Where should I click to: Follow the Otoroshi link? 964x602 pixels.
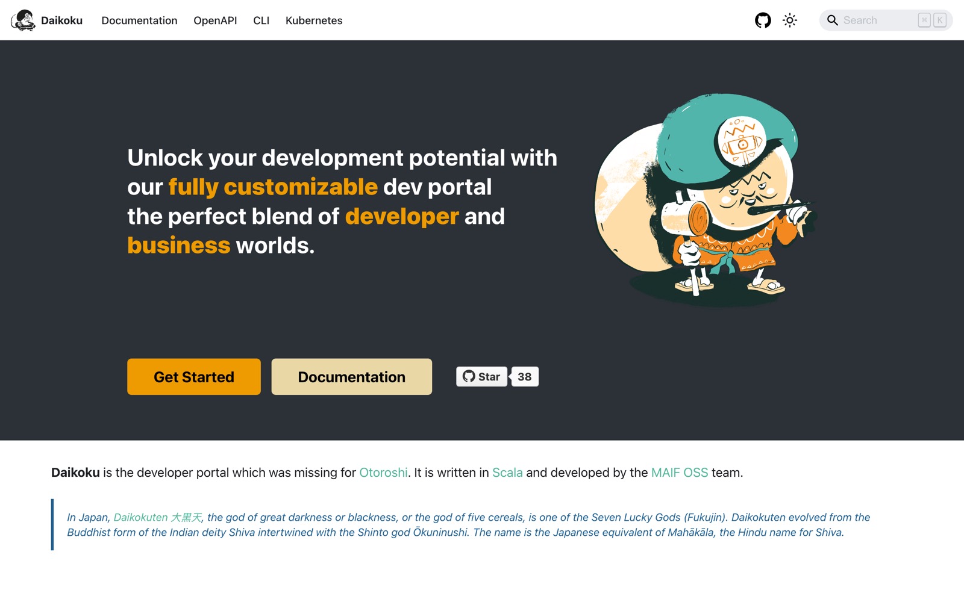tap(383, 473)
